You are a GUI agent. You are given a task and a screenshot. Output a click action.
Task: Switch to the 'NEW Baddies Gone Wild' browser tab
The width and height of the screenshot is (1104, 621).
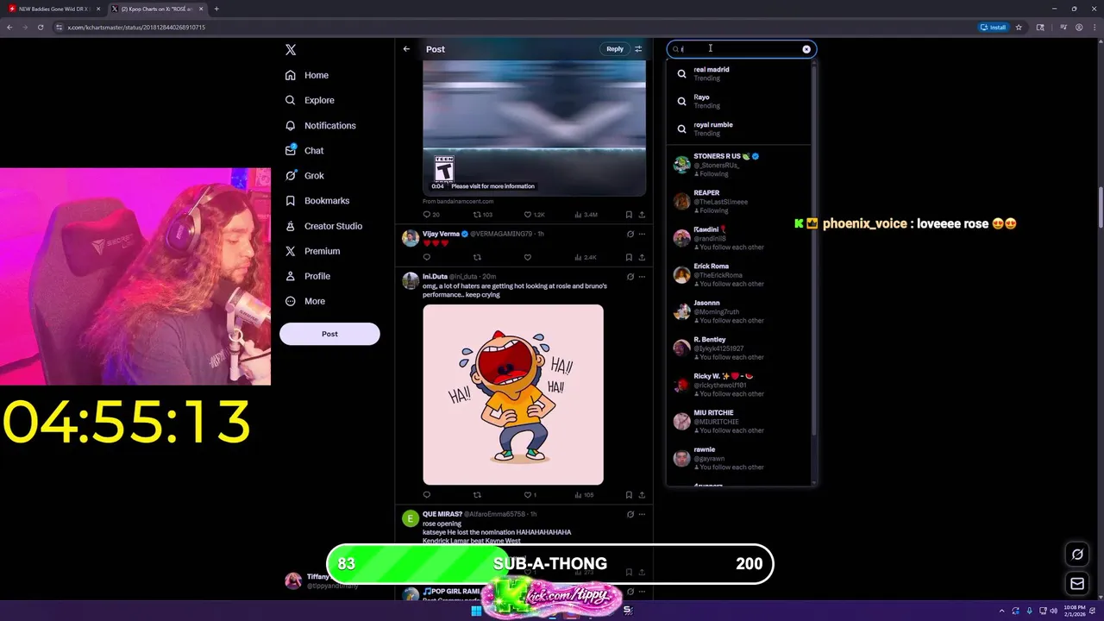[54, 9]
